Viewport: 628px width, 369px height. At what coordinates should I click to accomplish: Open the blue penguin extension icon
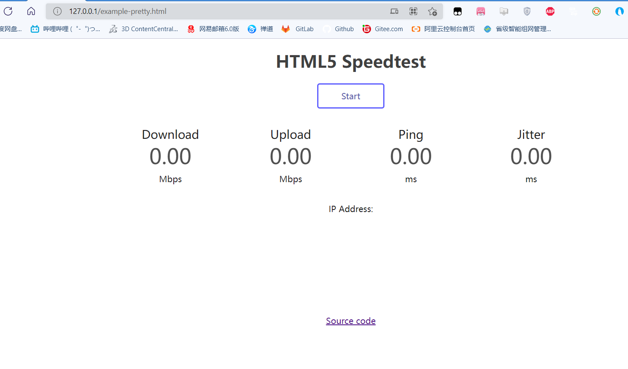pos(620,11)
